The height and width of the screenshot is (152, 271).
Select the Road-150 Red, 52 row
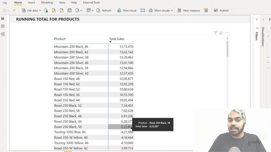coord(94,90)
